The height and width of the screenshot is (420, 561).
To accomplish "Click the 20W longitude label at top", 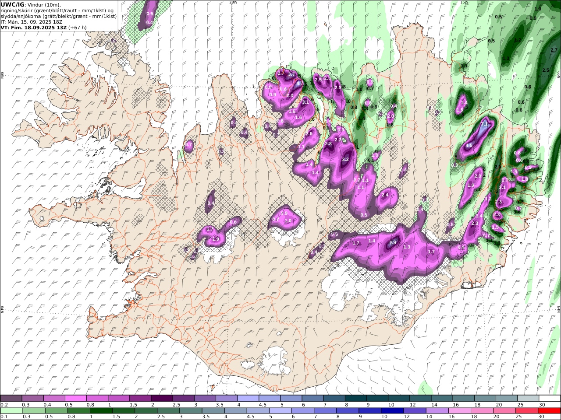I will coord(233,2).
